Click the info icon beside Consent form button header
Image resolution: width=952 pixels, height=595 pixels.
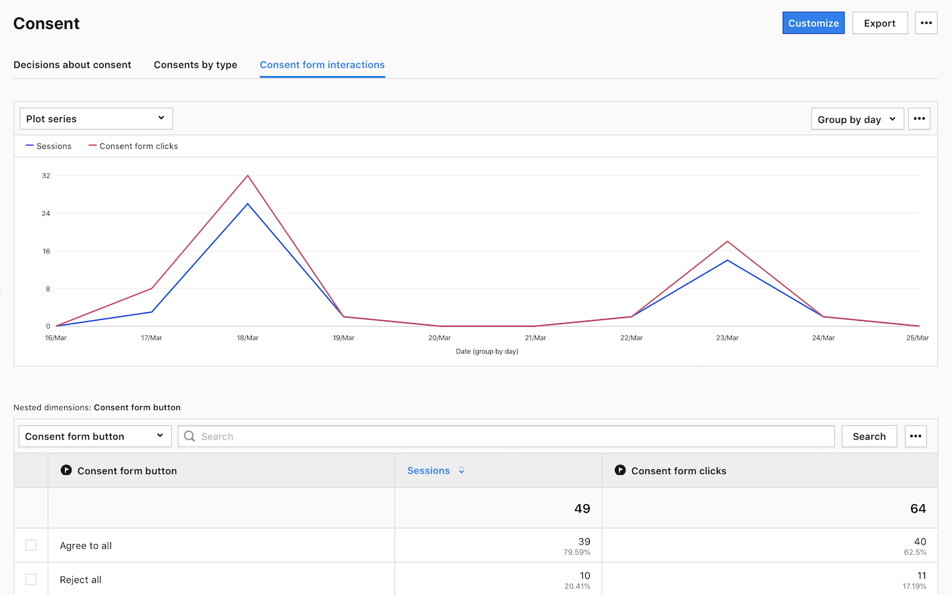[x=66, y=470]
